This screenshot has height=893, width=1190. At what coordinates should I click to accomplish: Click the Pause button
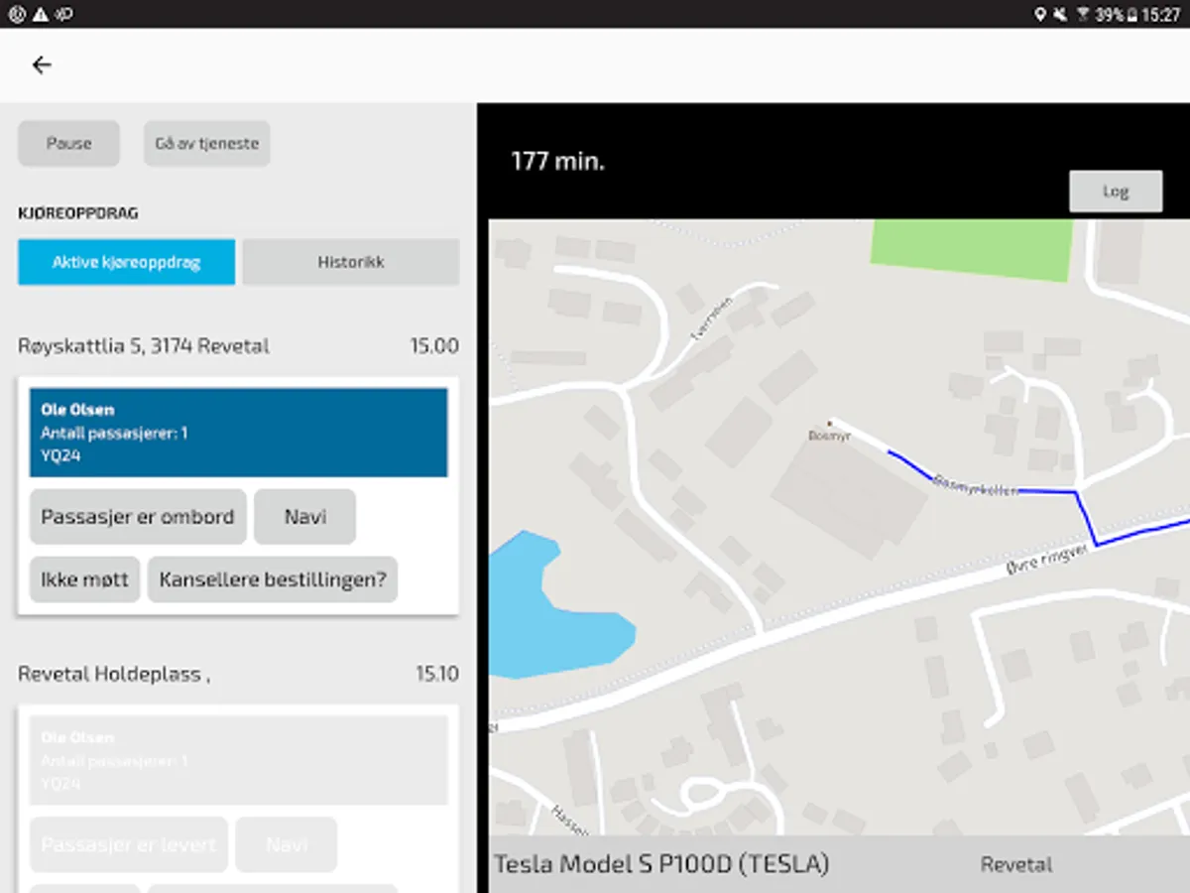coord(68,144)
